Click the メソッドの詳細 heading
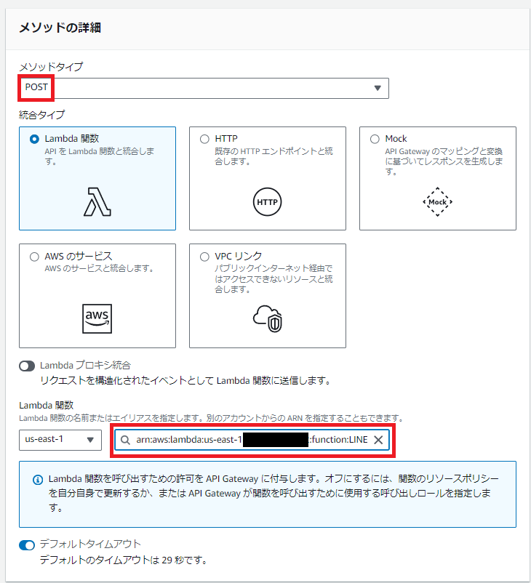The height and width of the screenshot is (583, 531). coord(60,28)
